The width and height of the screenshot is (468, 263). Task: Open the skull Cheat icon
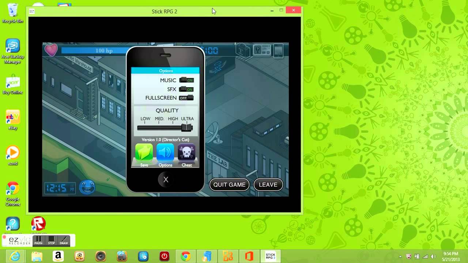[186, 153]
